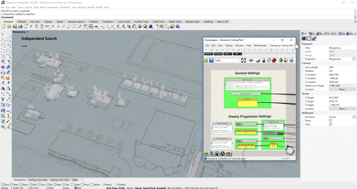
Task: Click Record History in the status bar
Action: coord(175,188)
